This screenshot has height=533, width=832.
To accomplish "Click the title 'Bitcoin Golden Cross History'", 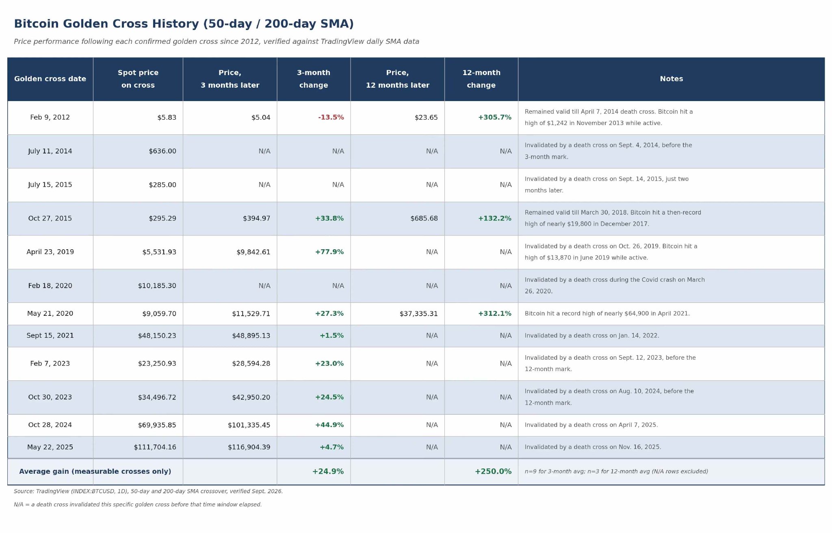I will 184,24.
